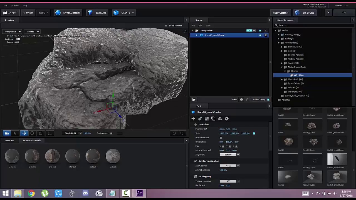Open the checkered texture icon in Edit panel
356x200 pixels.
pyautogui.click(x=207, y=119)
